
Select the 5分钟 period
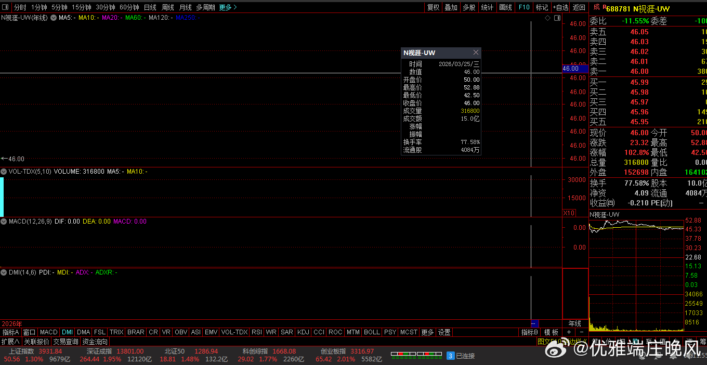tap(59, 7)
